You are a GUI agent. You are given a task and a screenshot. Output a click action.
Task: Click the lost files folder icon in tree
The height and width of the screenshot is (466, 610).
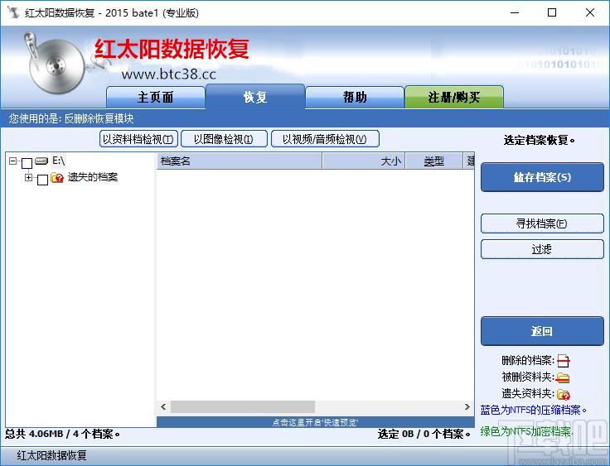pos(57,178)
